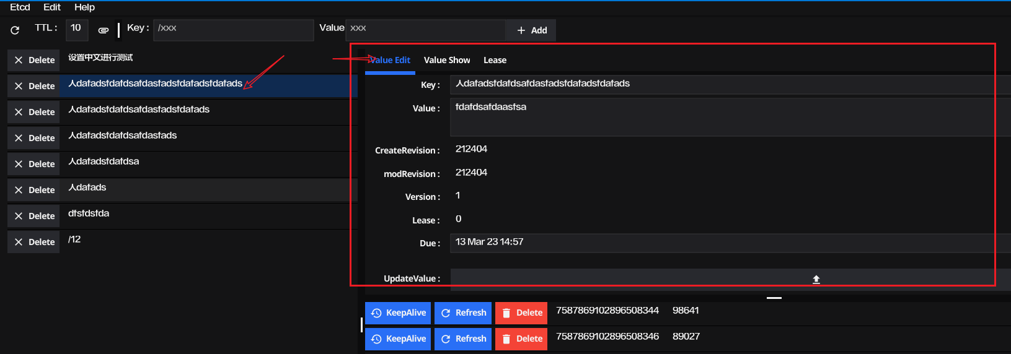1011x354 pixels.
Task: Select key 人dafads in list
Action: [208, 190]
